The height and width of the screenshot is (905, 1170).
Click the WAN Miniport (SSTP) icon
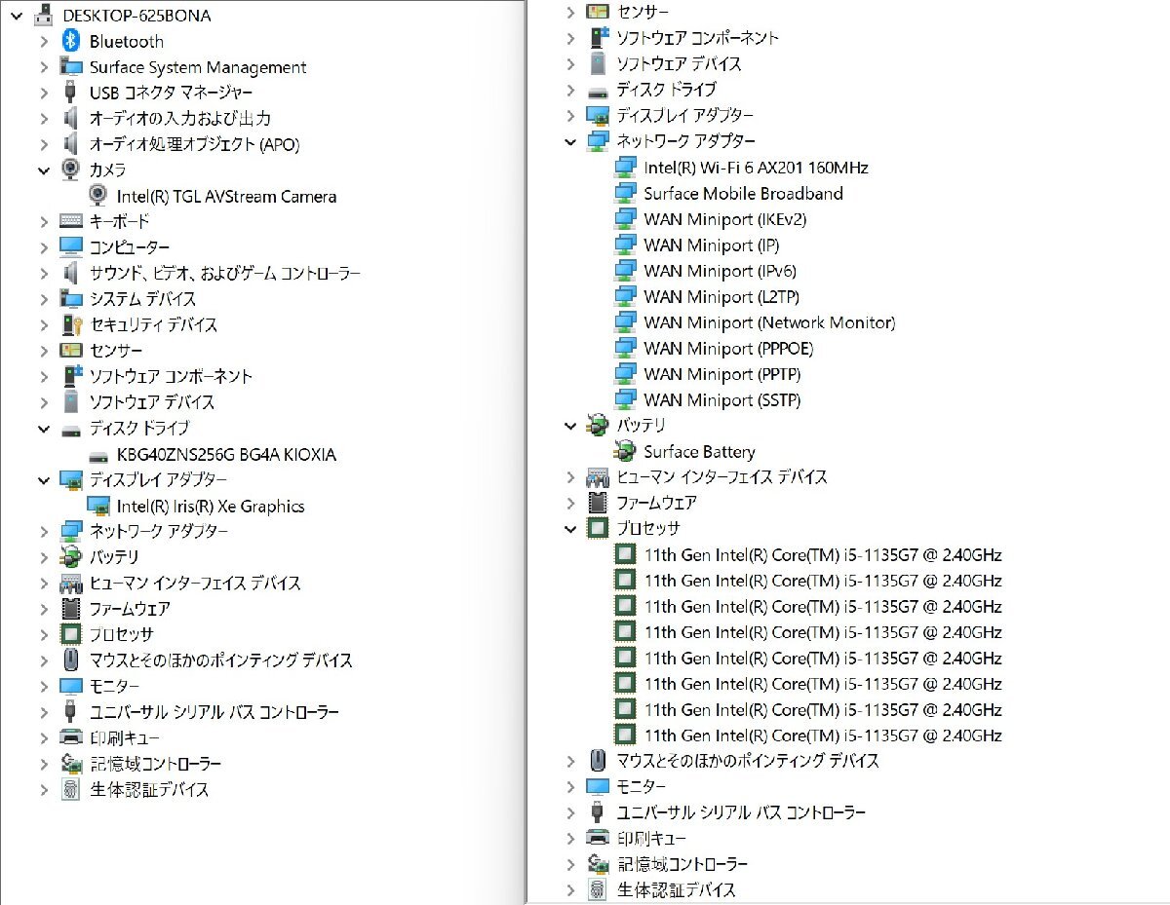point(626,399)
